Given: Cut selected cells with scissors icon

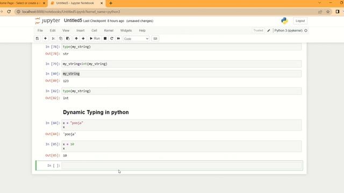Looking at the screenshot, I should pyautogui.click(x=53, y=39).
